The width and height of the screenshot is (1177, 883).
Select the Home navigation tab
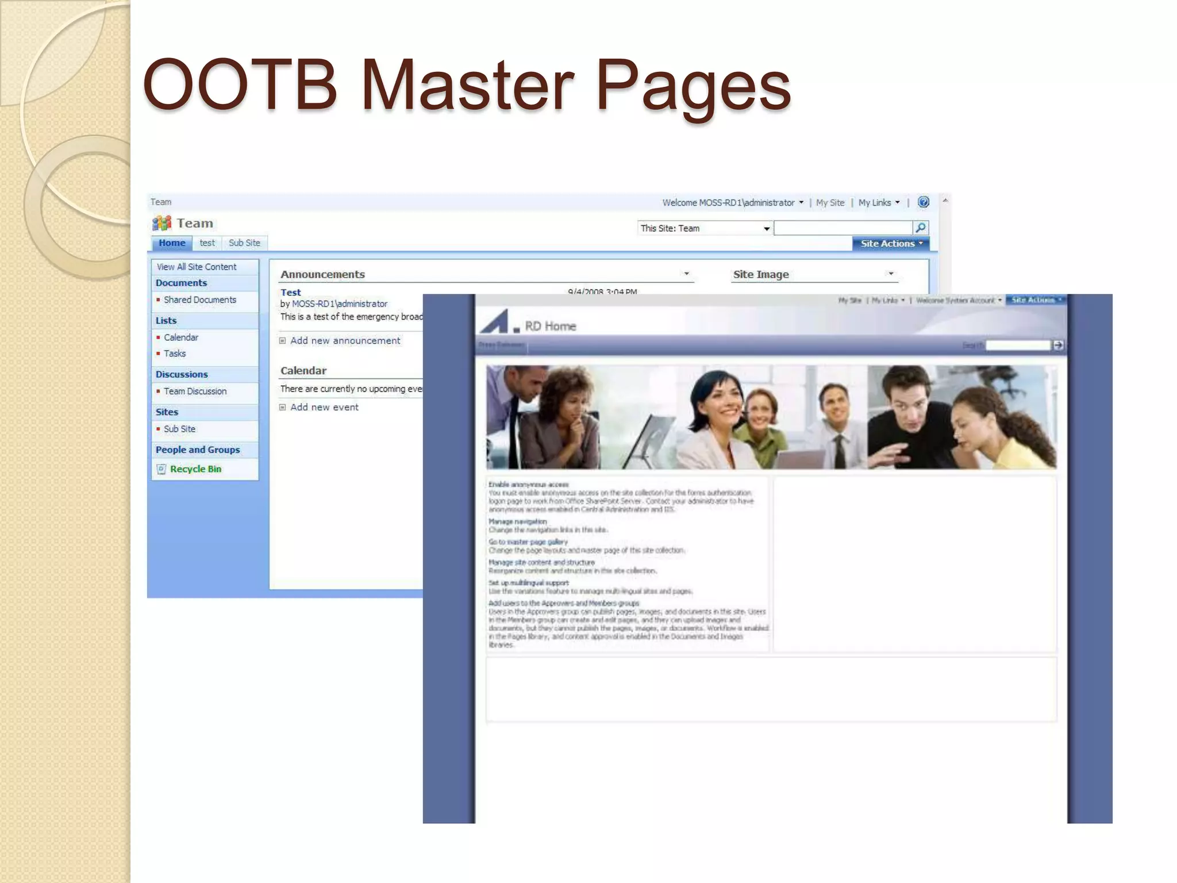coord(172,243)
